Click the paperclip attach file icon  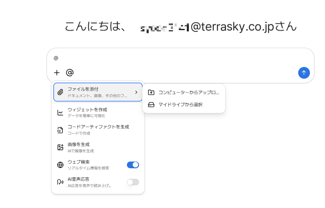(x=60, y=92)
